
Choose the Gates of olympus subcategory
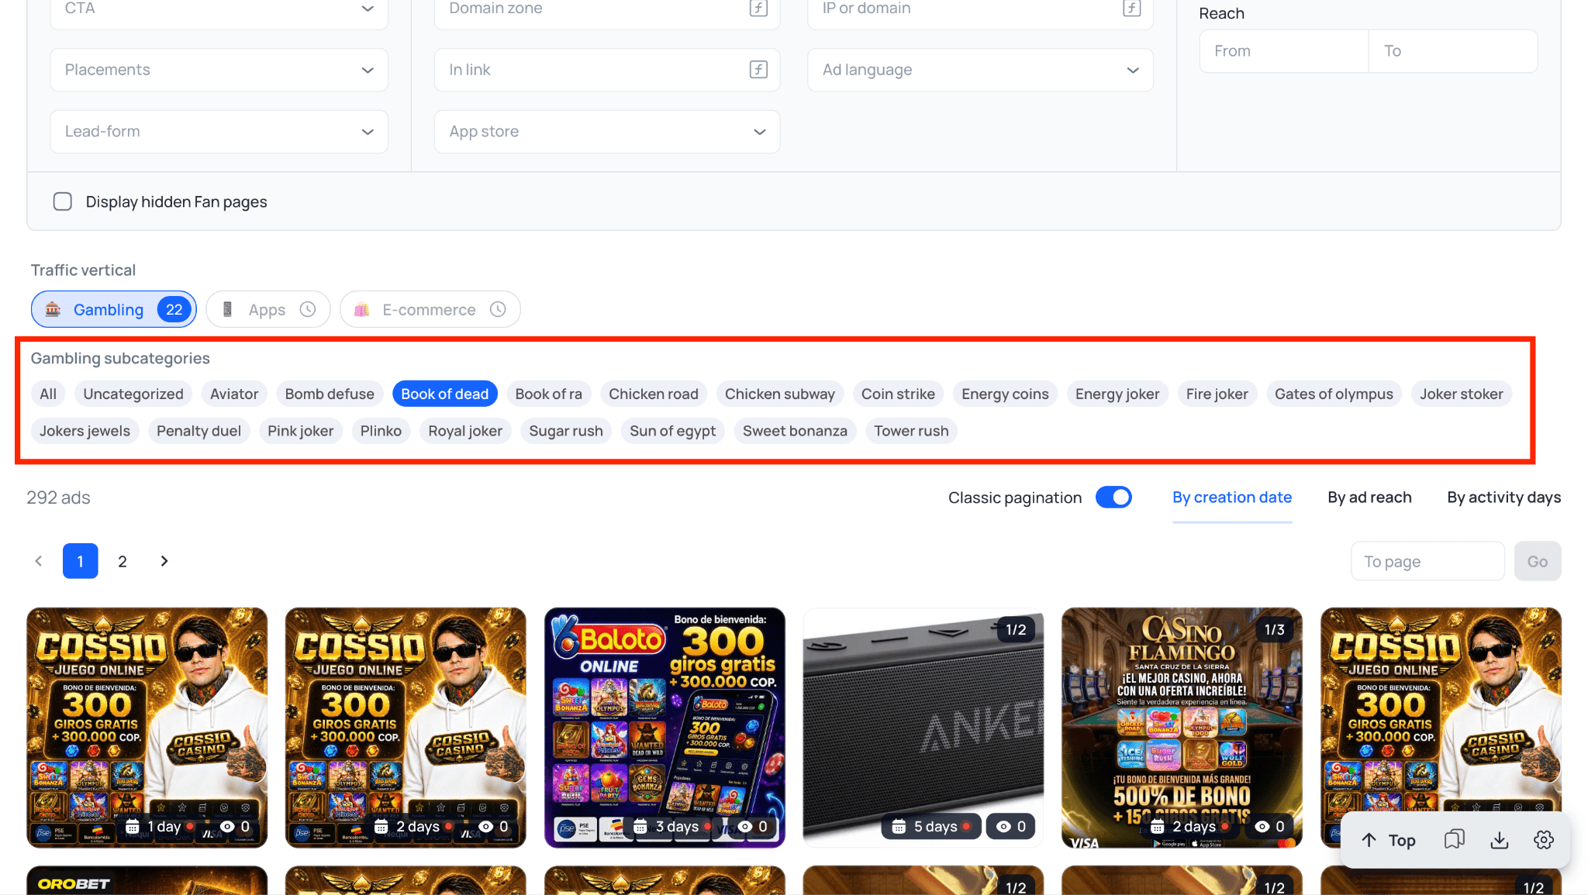(1334, 394)
